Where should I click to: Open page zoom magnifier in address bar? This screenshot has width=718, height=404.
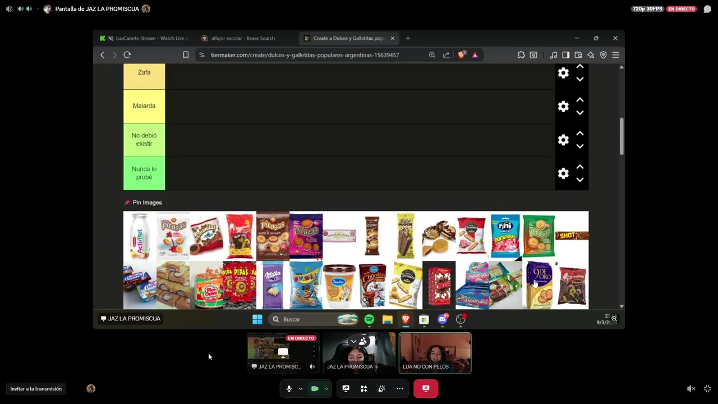click(x=432, y=55)
